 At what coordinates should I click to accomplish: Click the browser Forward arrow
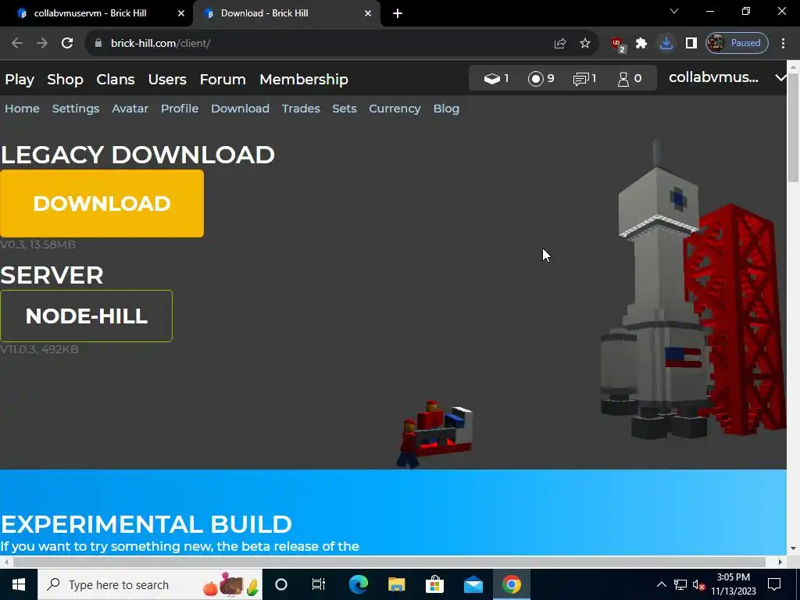pyautogui.click(x=42, y=44)
